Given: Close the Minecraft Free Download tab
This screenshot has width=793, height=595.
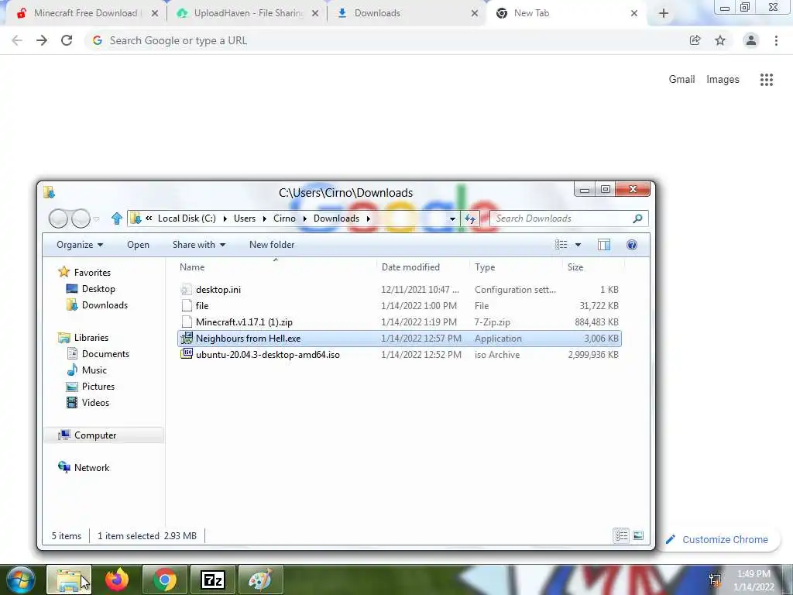Looking at the screenshot, I should pos(155,14).
